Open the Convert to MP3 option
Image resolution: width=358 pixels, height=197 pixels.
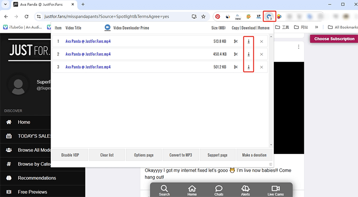coord(180,155)
